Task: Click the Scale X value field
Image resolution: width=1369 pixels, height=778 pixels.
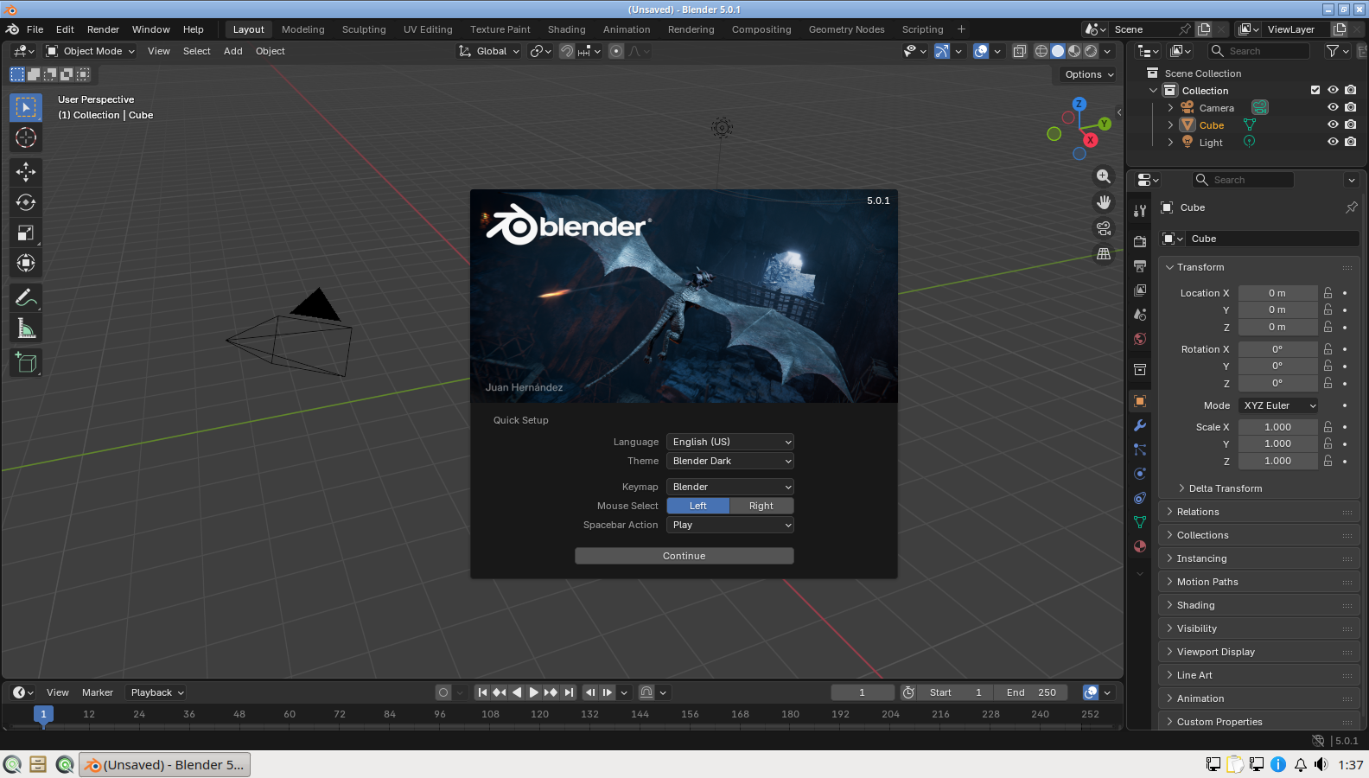Action: coord(1277,427)
